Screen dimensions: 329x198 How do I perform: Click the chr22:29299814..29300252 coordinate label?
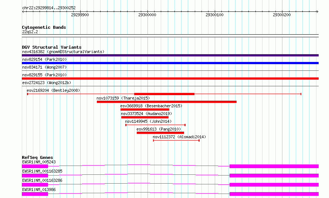click(x=49, y=8)
